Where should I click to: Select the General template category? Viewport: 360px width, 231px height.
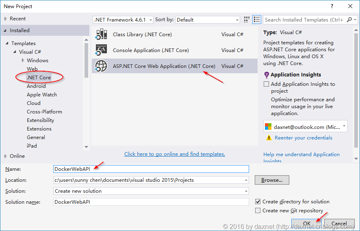pos(36,137)
